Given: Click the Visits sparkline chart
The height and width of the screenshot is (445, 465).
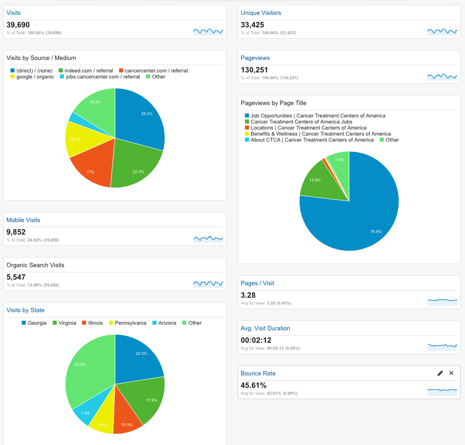Looking at the screenshot, I should click(208, 31).
